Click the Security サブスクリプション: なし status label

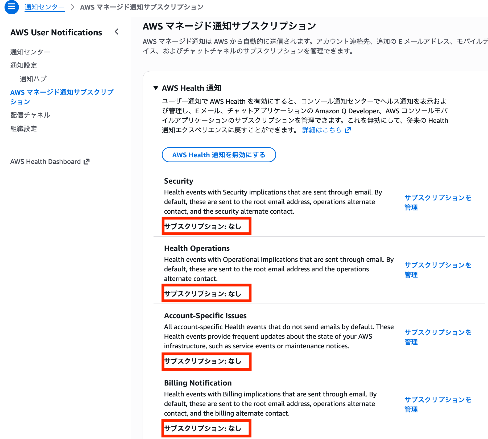pyautogui.click(x=206, y=226)
